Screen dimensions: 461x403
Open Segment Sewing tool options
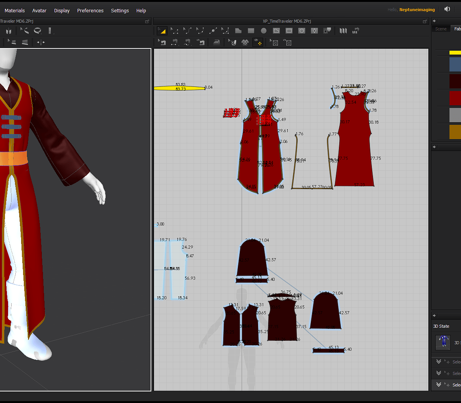175,42
